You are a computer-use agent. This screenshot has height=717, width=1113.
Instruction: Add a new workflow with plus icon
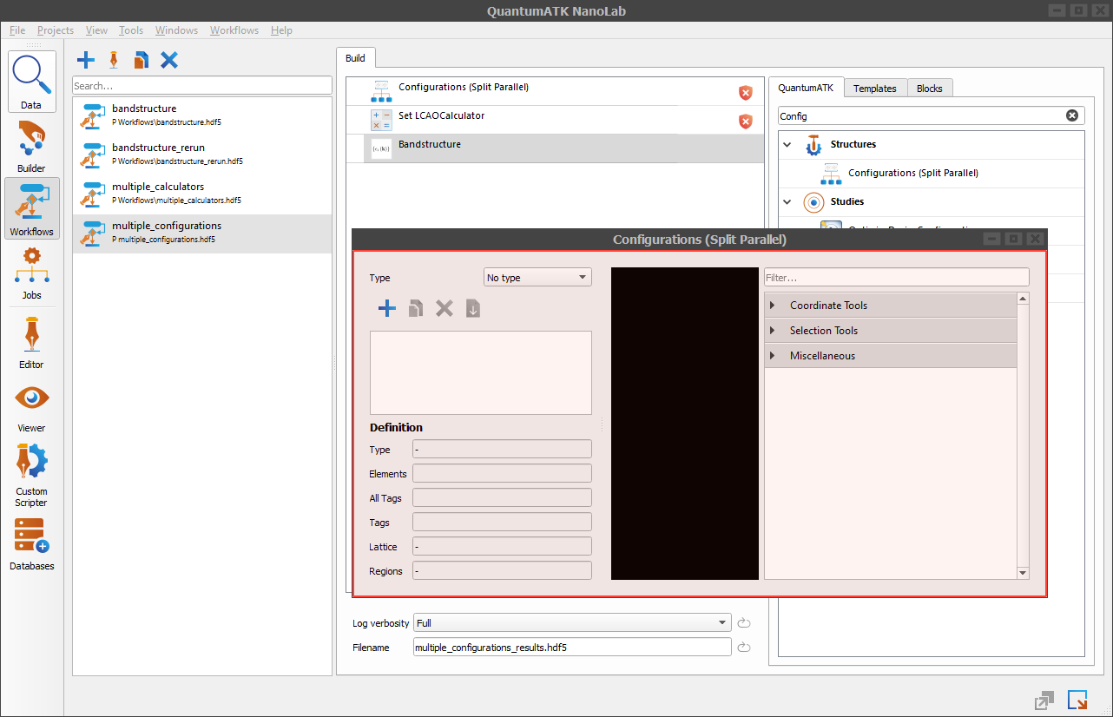point(86,60)
